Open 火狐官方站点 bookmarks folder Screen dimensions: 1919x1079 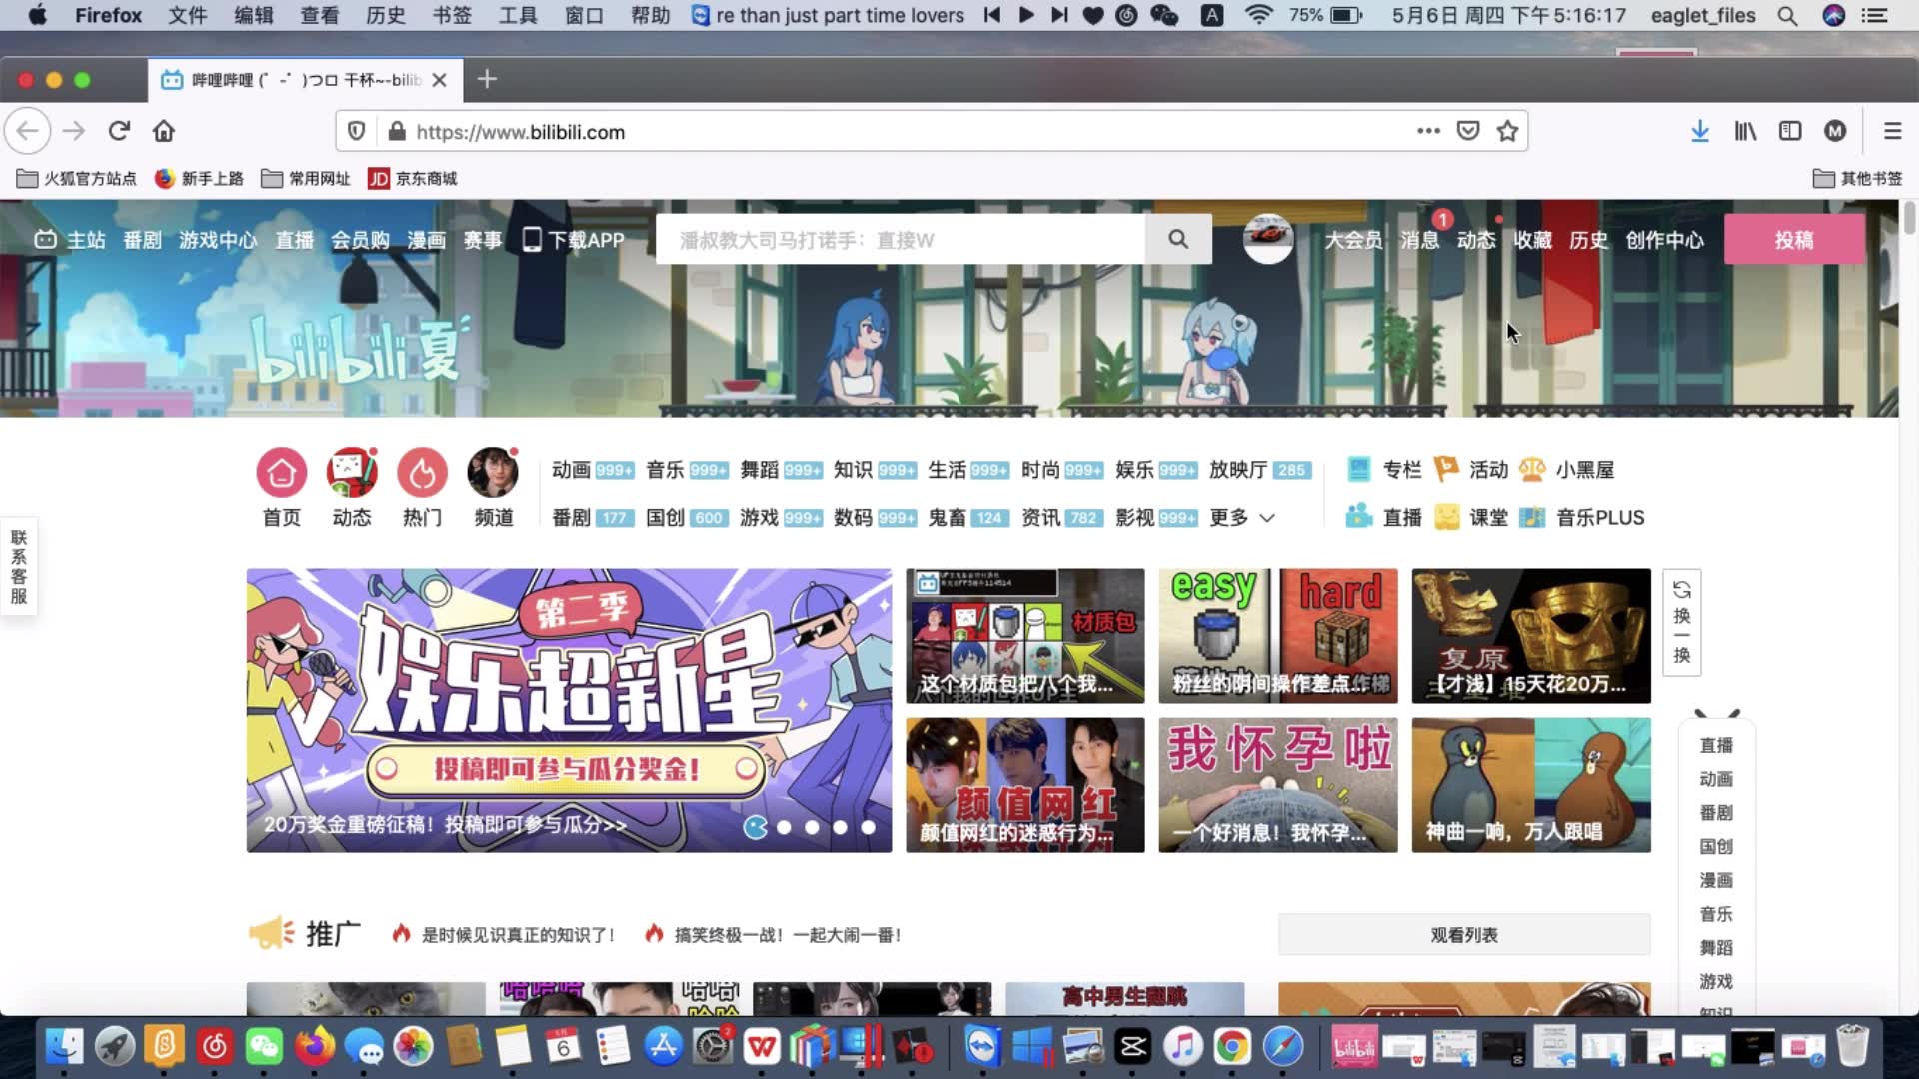pos(77,178)
